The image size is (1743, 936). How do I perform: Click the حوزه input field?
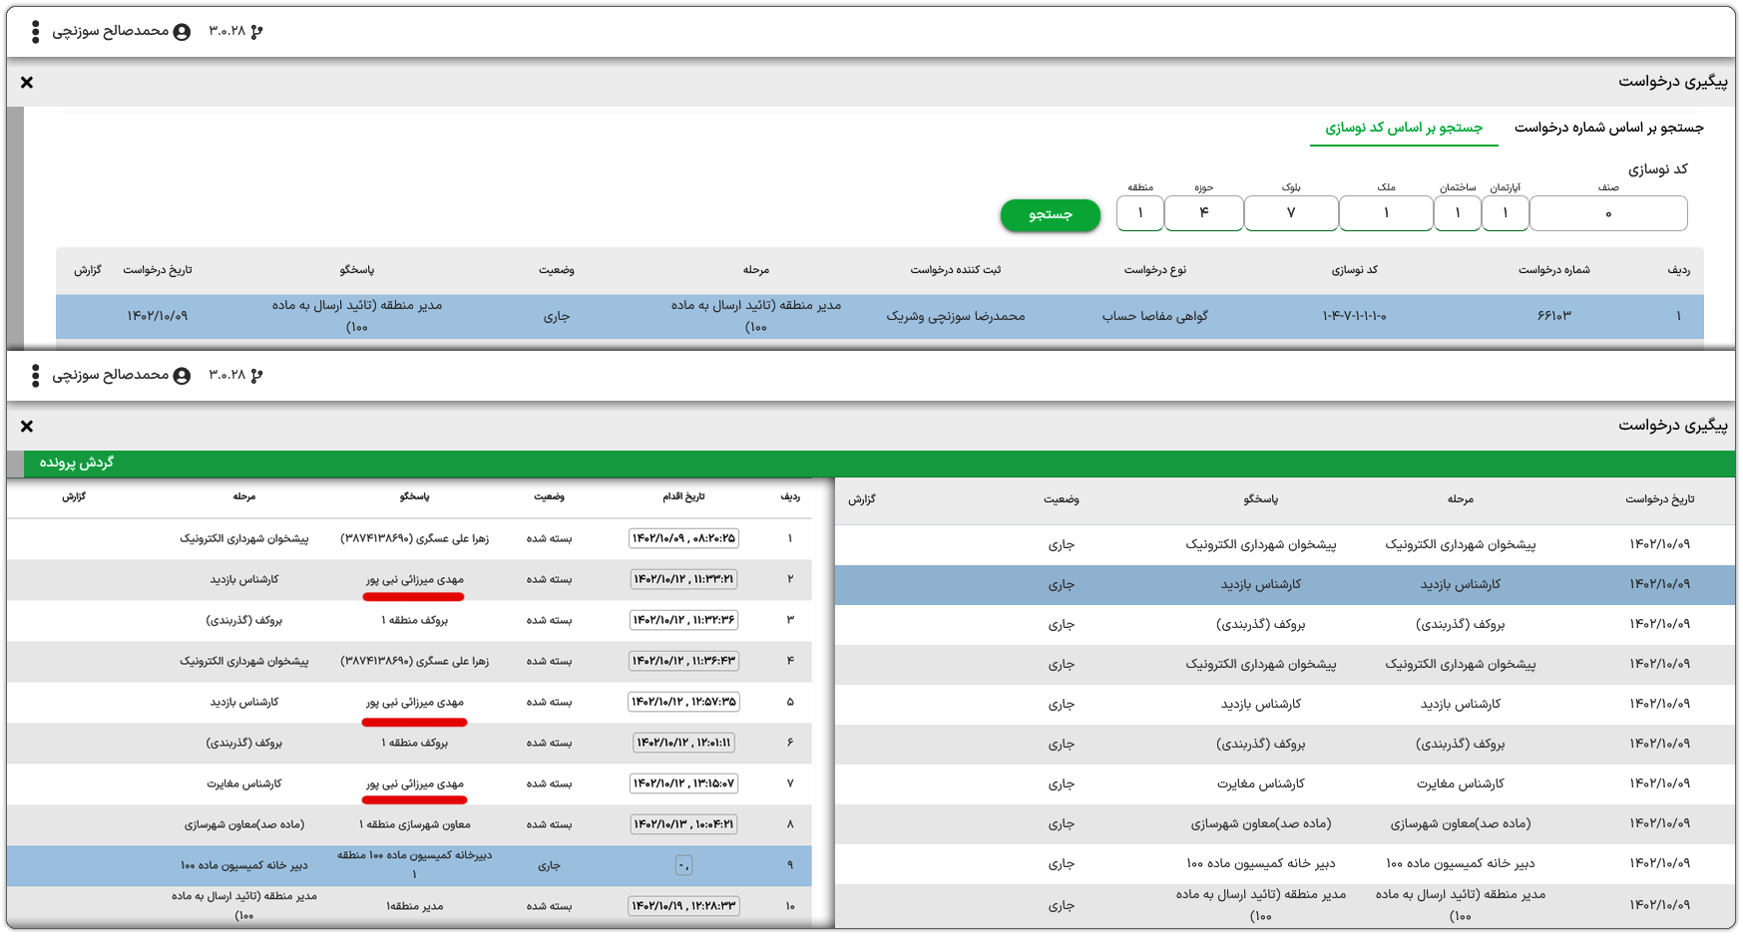[x=1203, y=213]
